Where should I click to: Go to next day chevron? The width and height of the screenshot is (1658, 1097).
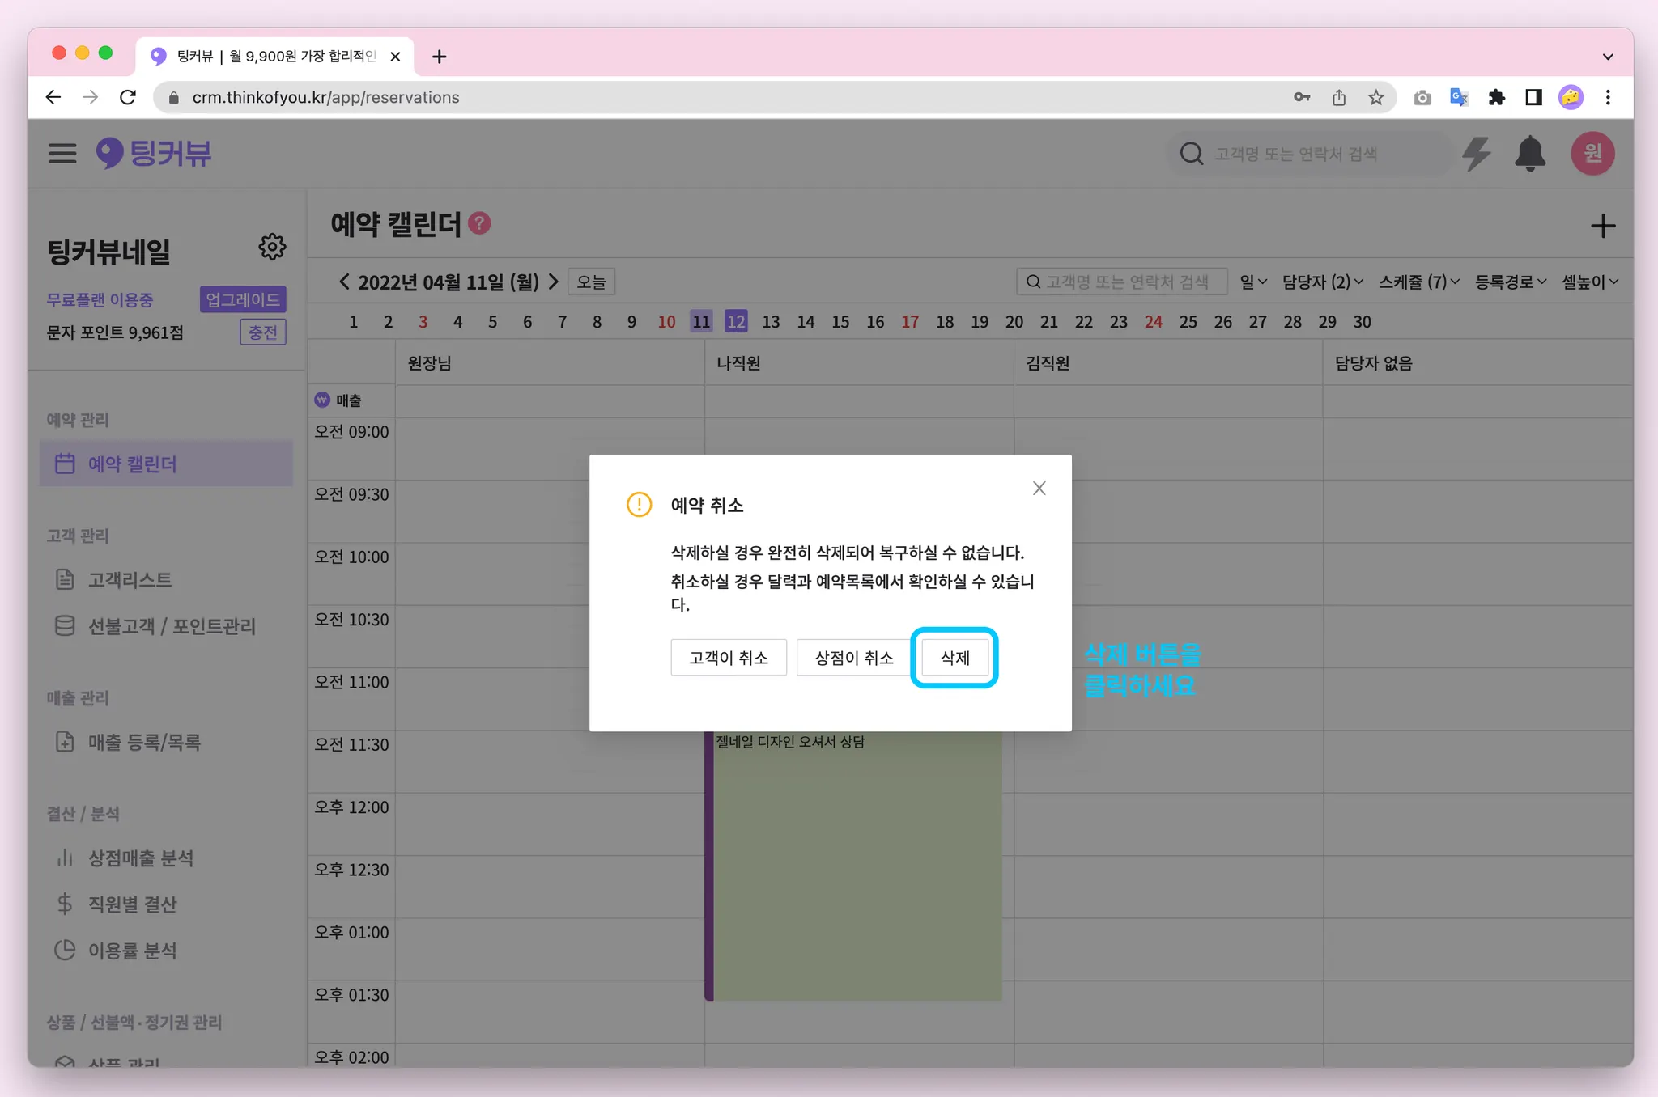coord(554,282)
